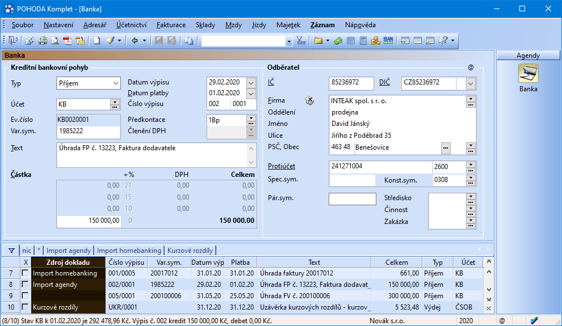Click the filter funnel toolbar icon
The image size is (562, 326).
click(x=301, y=41)
